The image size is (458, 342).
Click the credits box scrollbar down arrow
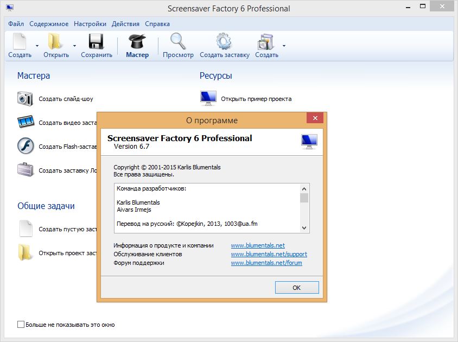304,228
